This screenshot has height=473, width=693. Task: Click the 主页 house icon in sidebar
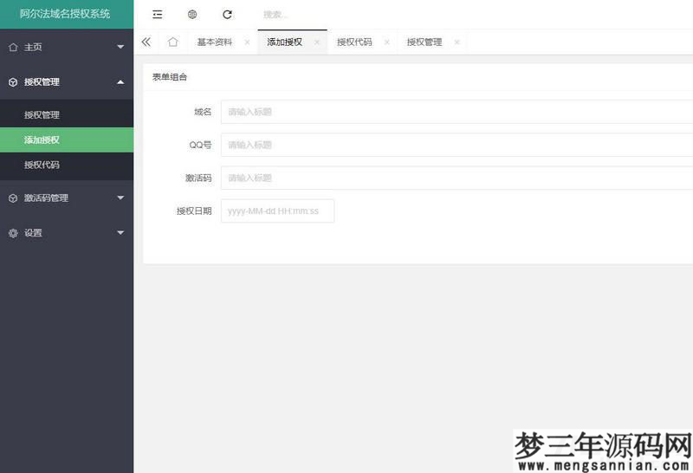click(x=13, y=47)
